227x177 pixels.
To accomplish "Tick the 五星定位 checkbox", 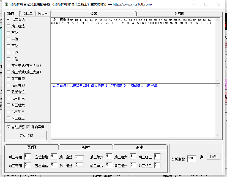I will pyautogui.click(x=8, y=92).
